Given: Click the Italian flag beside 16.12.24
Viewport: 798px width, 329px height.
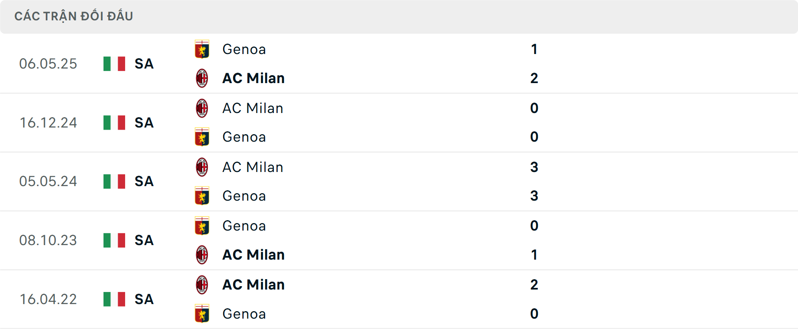Looking at the screenshot, I should click(x=113, y=123).
